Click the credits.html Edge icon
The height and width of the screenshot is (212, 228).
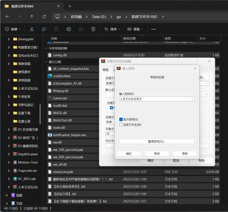coord(50,76)
